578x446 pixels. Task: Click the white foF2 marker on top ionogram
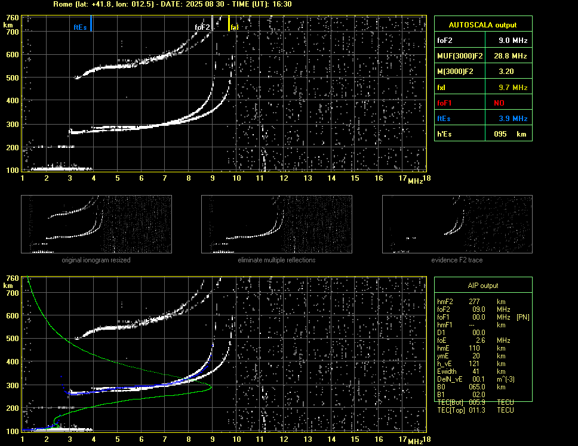212,23
